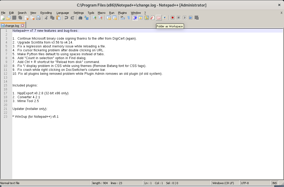Toggle Show All Characters pilcrow icon
This screenshot has width=284, height=187.
(129, 18)
